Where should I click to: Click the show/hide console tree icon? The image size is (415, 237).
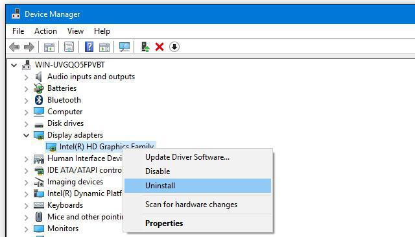coord(49,47)
